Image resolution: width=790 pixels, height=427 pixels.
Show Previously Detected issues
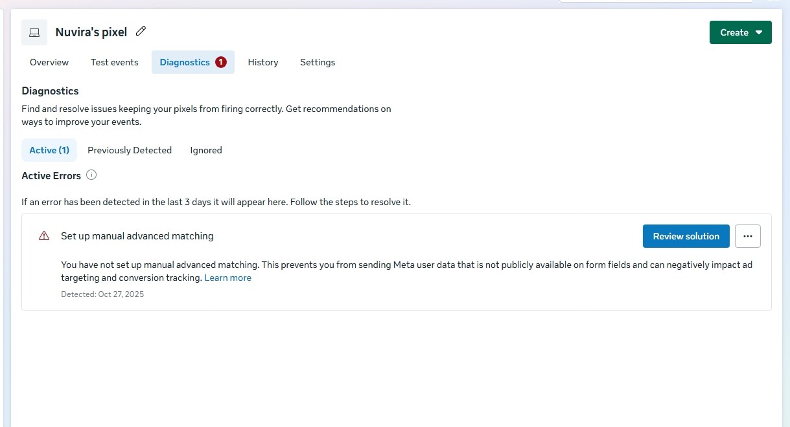coord(130,150)
